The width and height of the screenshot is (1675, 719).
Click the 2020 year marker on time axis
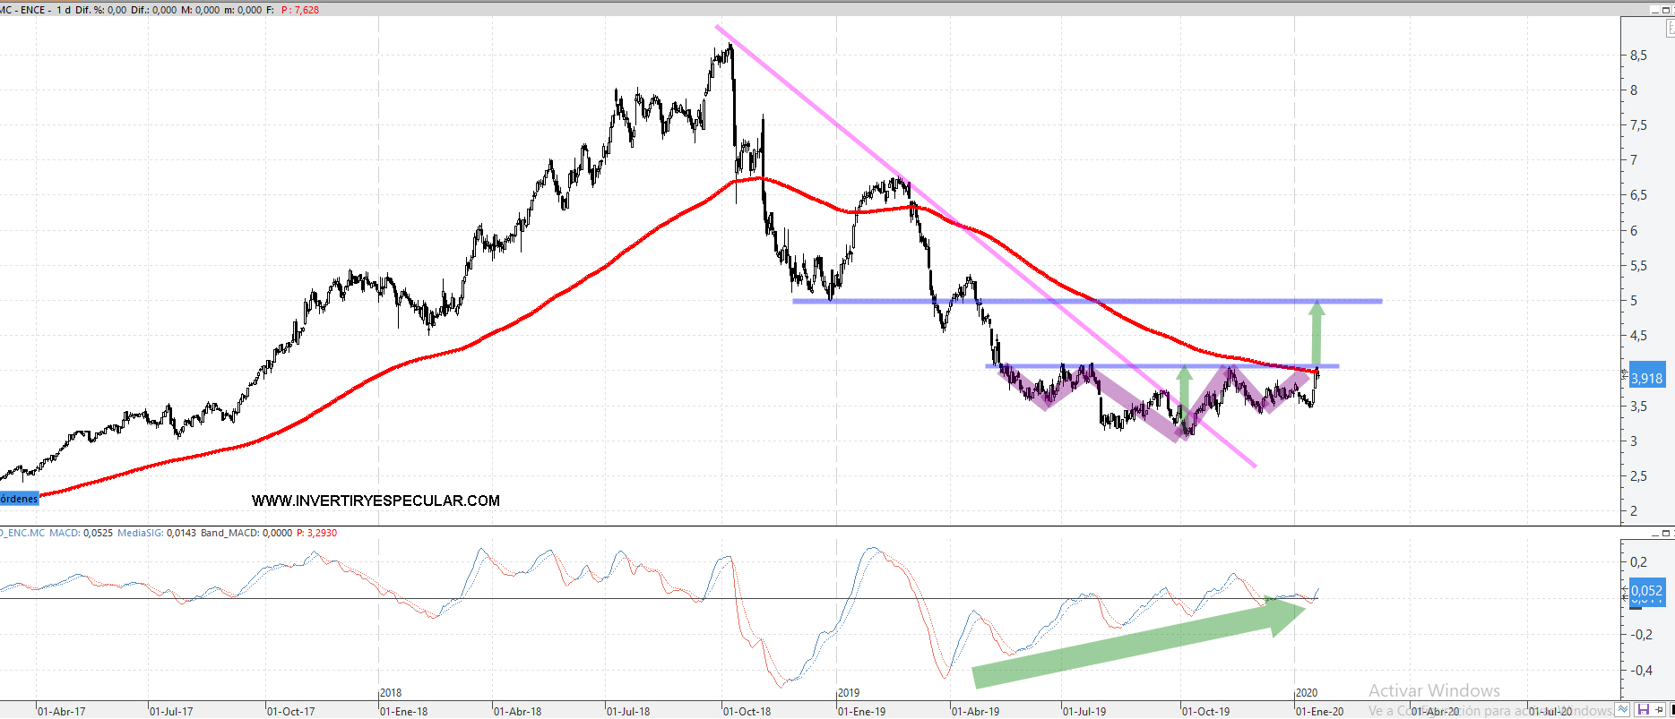[x=1307, y=692]
